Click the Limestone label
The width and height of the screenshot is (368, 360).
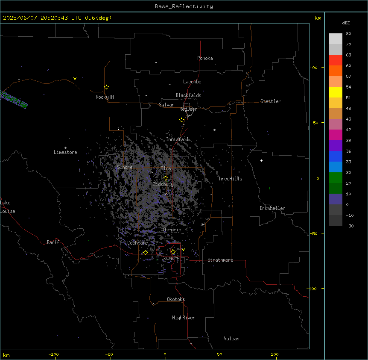click(x=65, y=152)
